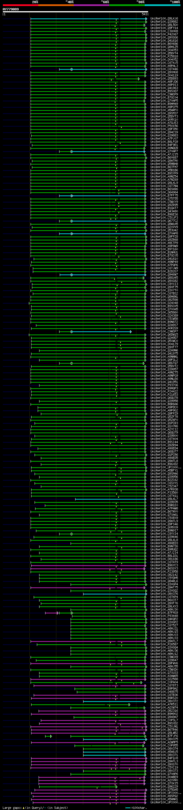Select hit UniRef100_Q9LKL9

tap(164, 183)
